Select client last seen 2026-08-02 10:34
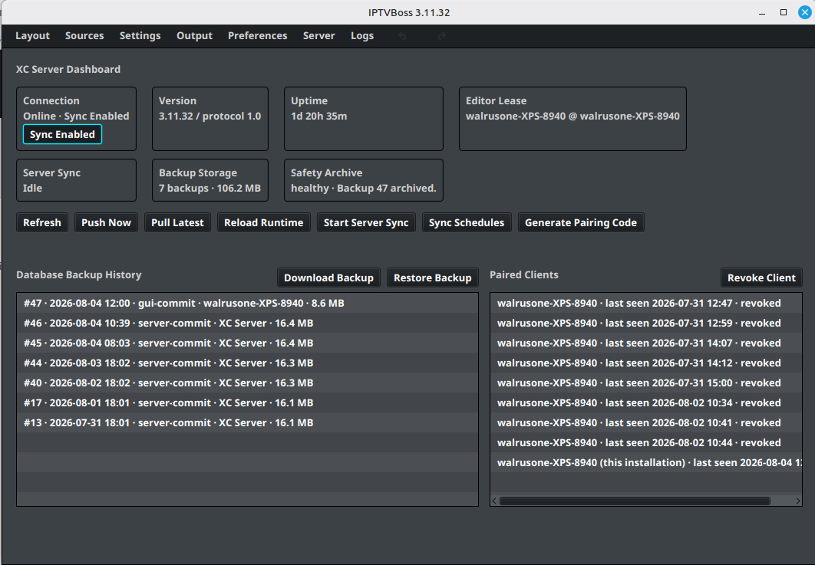This screenshot has height=565, width=815. coord(646,403)
